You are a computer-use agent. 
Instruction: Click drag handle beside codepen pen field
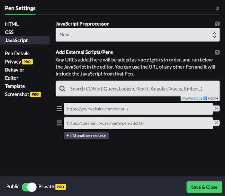[x=60, y=123]
